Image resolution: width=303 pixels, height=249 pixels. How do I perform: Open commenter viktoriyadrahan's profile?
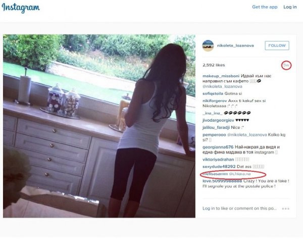click(x=218, y=160)
